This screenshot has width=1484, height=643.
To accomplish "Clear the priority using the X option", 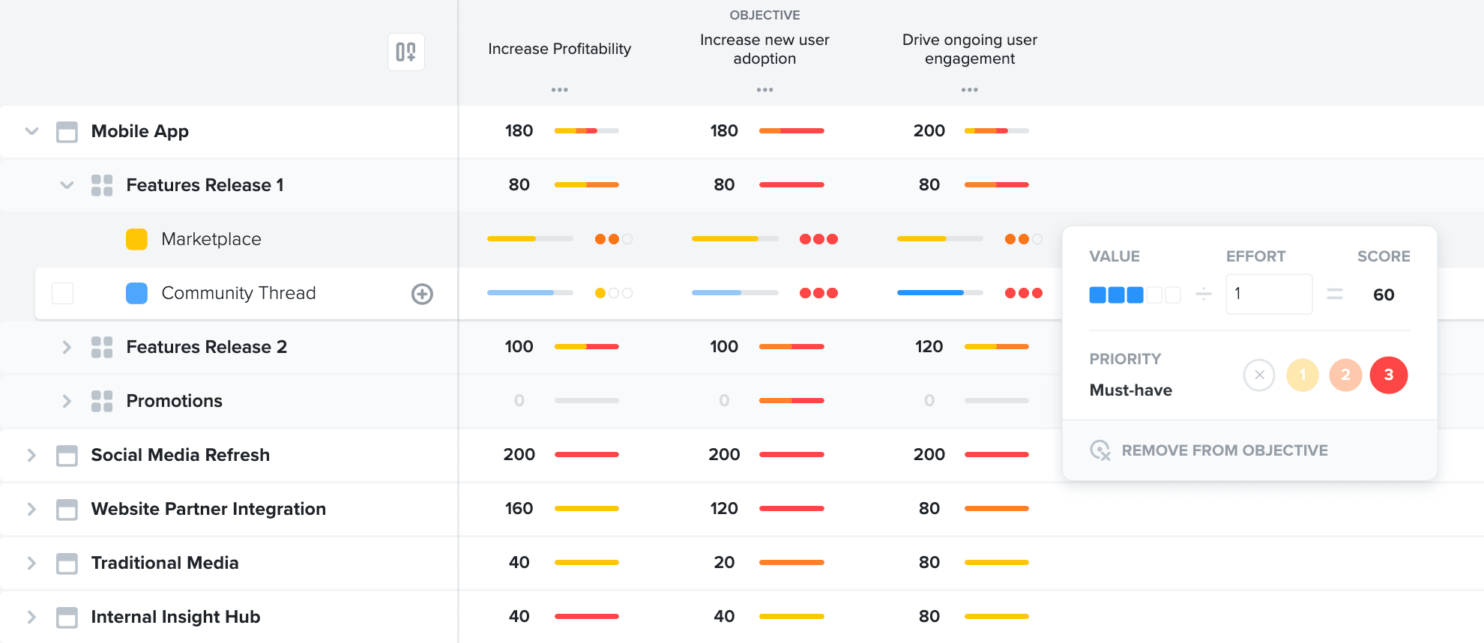I will click(x=1258, y=375).
